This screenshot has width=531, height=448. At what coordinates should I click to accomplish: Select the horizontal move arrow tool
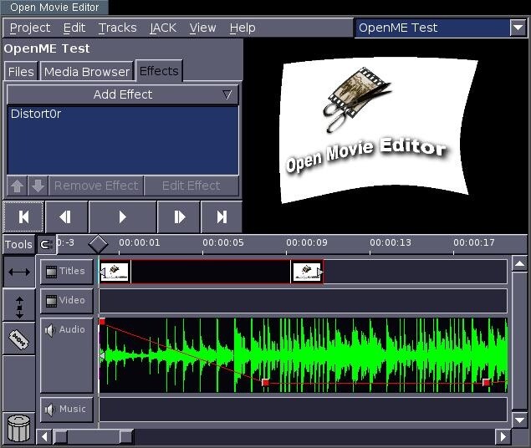19,272
